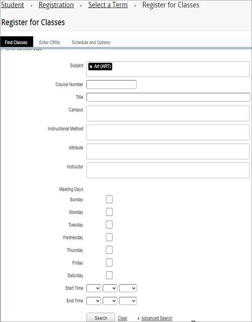Screen dimensions: 252x322
Task: Tick the Tuesday checkbox
Action: click(109, 225)
